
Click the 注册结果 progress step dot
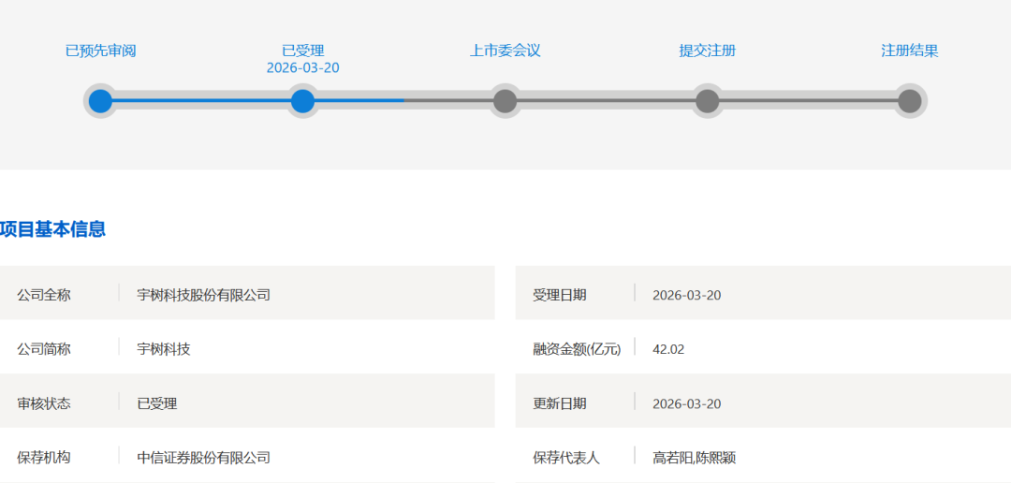[910, 101]
